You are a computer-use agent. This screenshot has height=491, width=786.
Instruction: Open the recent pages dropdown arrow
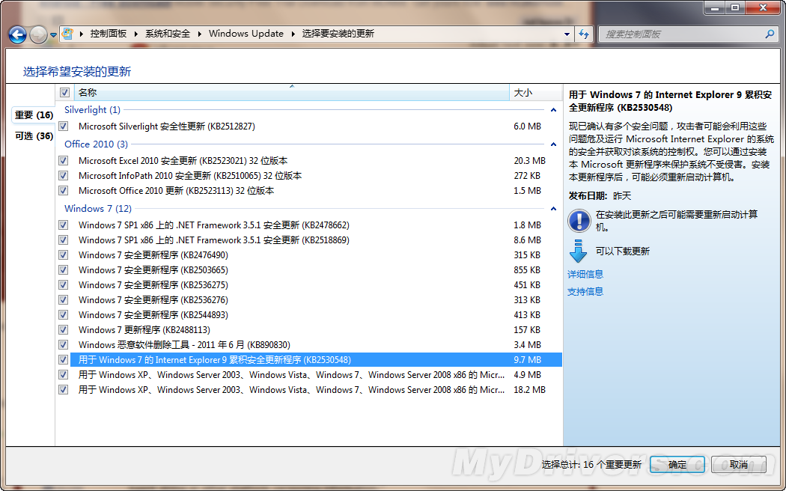click(53, 36)
